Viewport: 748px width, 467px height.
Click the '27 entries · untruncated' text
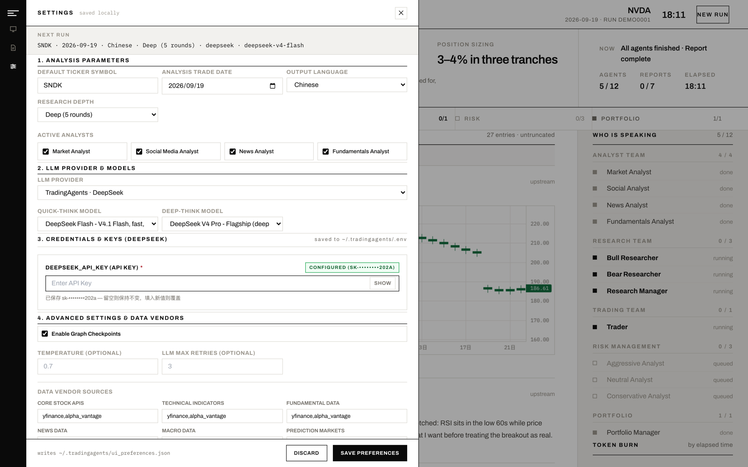[520, 135]
